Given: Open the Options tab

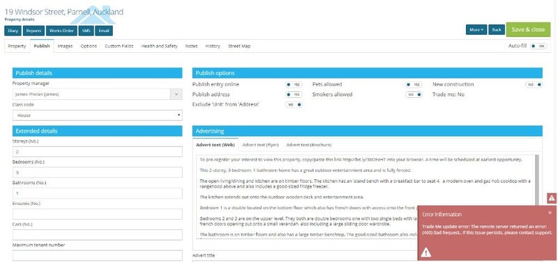Looking at the screenshot, I should (x=89, y=46).
